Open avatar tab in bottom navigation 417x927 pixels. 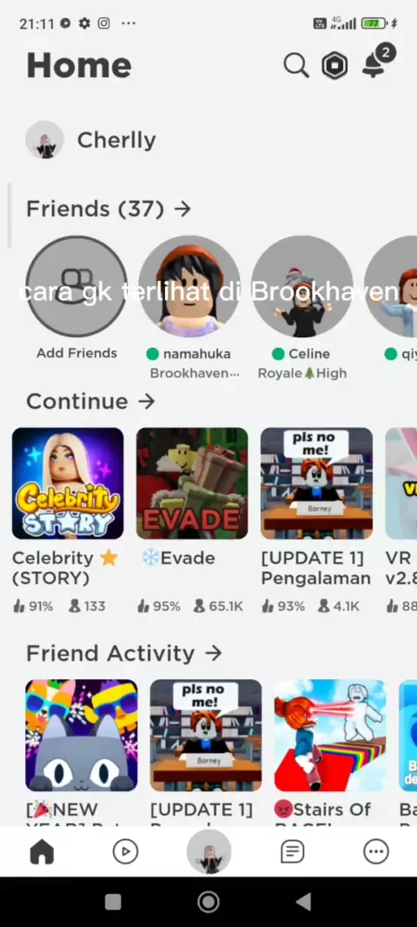coord(208,851)
